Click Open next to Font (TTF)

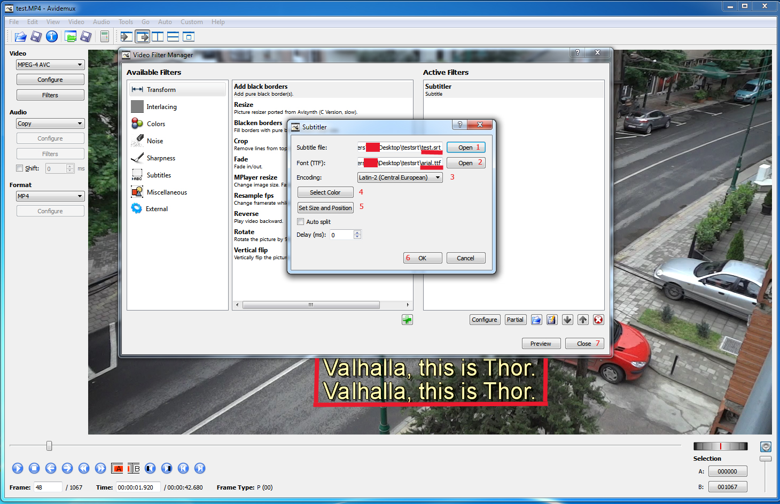point(466,163)
